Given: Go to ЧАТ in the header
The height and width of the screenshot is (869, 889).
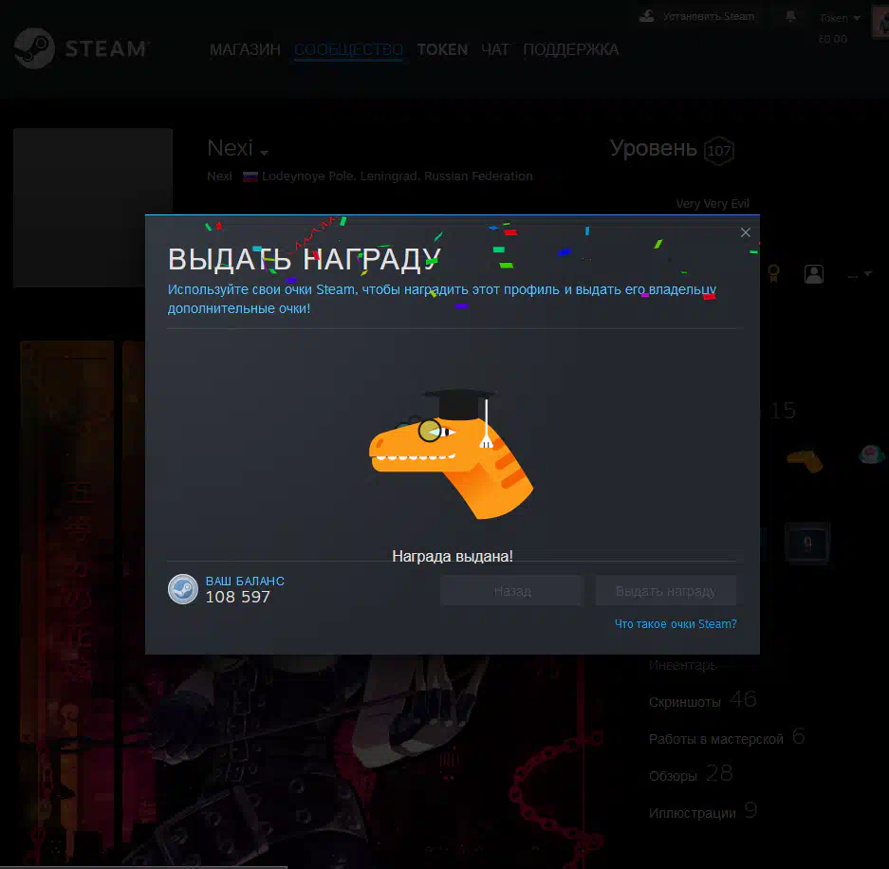Looking at the screenshot, I should [495, 50].
